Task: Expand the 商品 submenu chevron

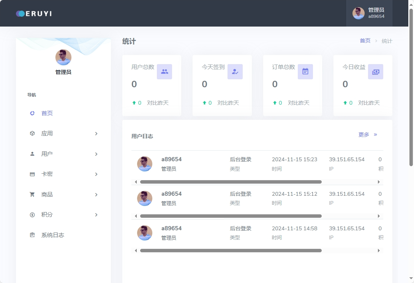Action: [x=96, y=195]
